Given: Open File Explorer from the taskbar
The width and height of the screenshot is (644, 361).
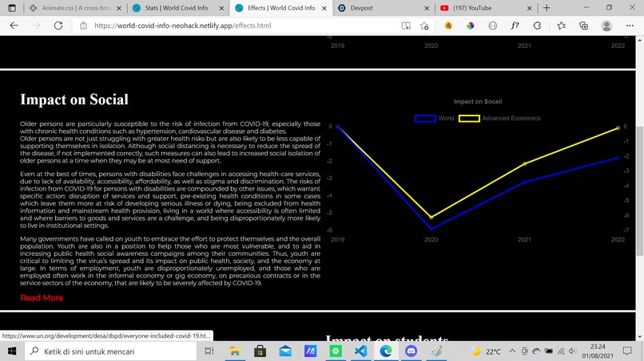Looking at the screenshot, I should (235, 351).
